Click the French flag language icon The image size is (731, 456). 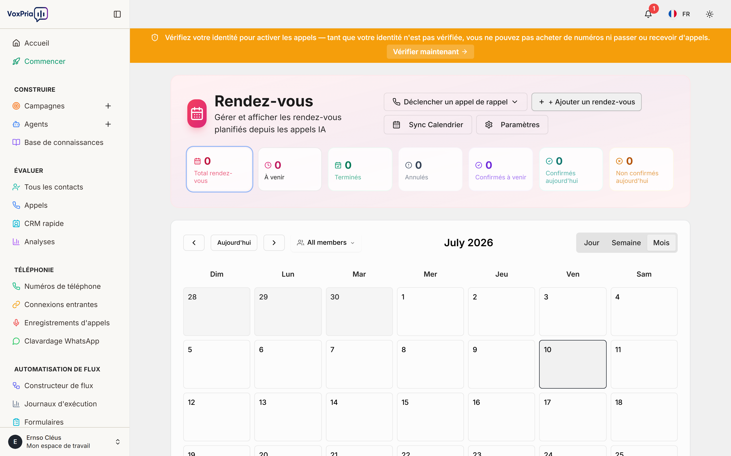coord(672,14)
